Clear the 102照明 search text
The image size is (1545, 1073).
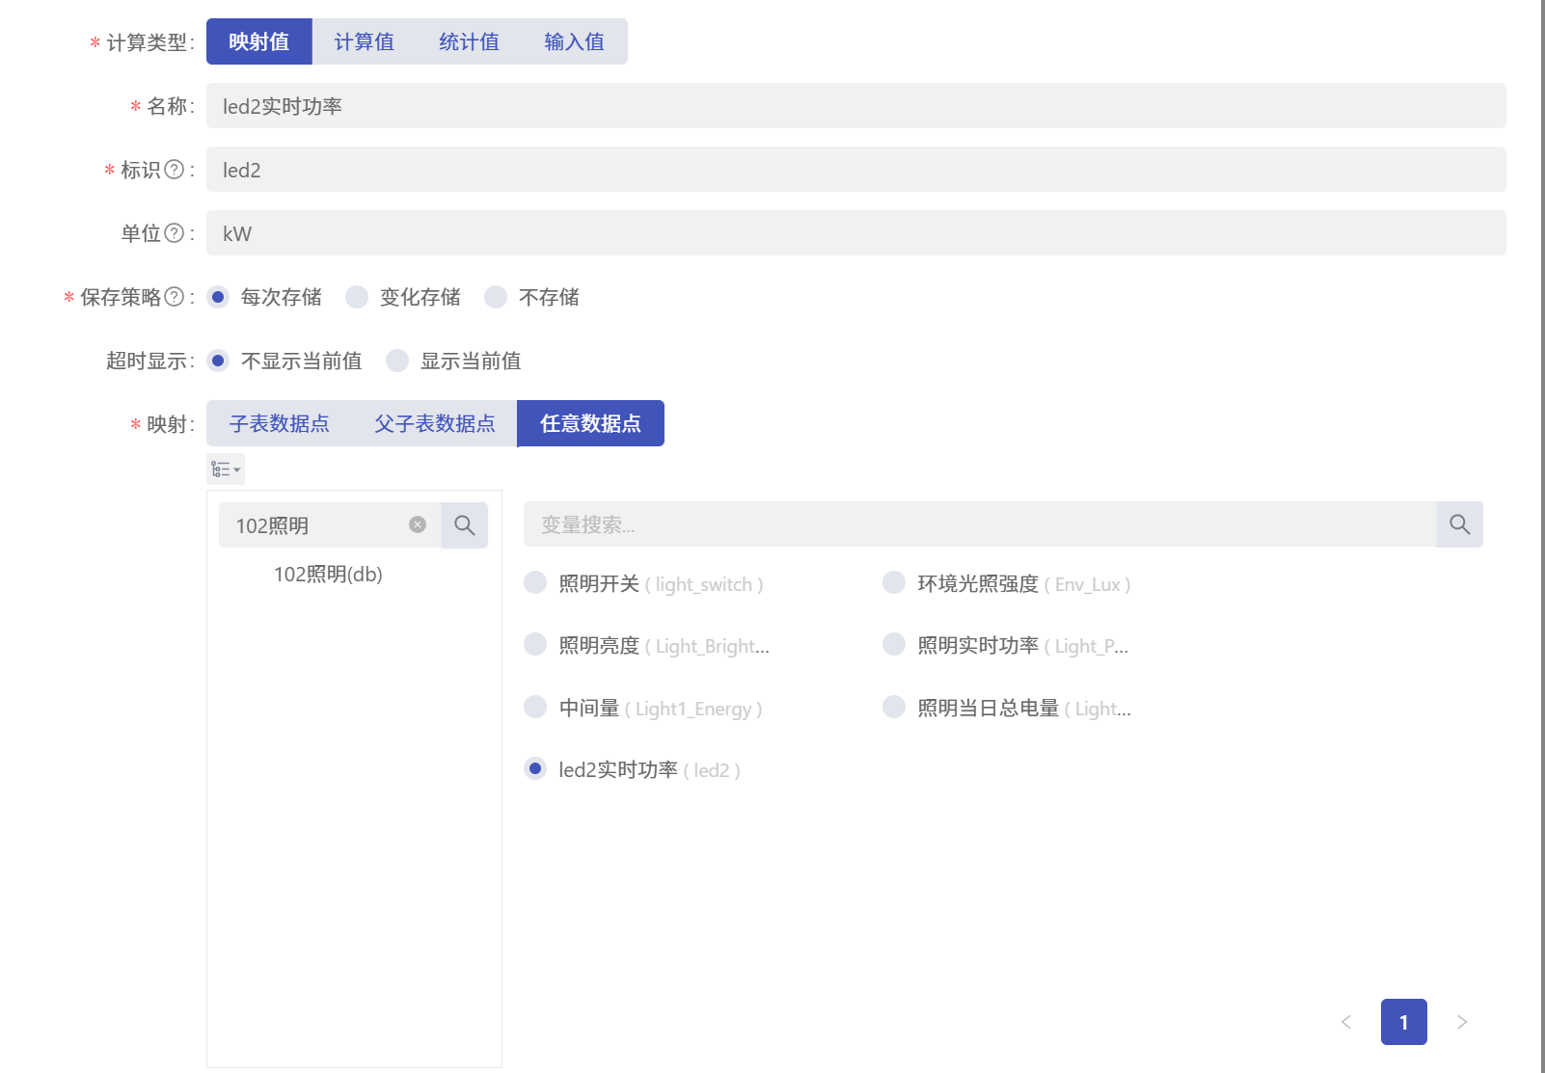tap(418, 524)
